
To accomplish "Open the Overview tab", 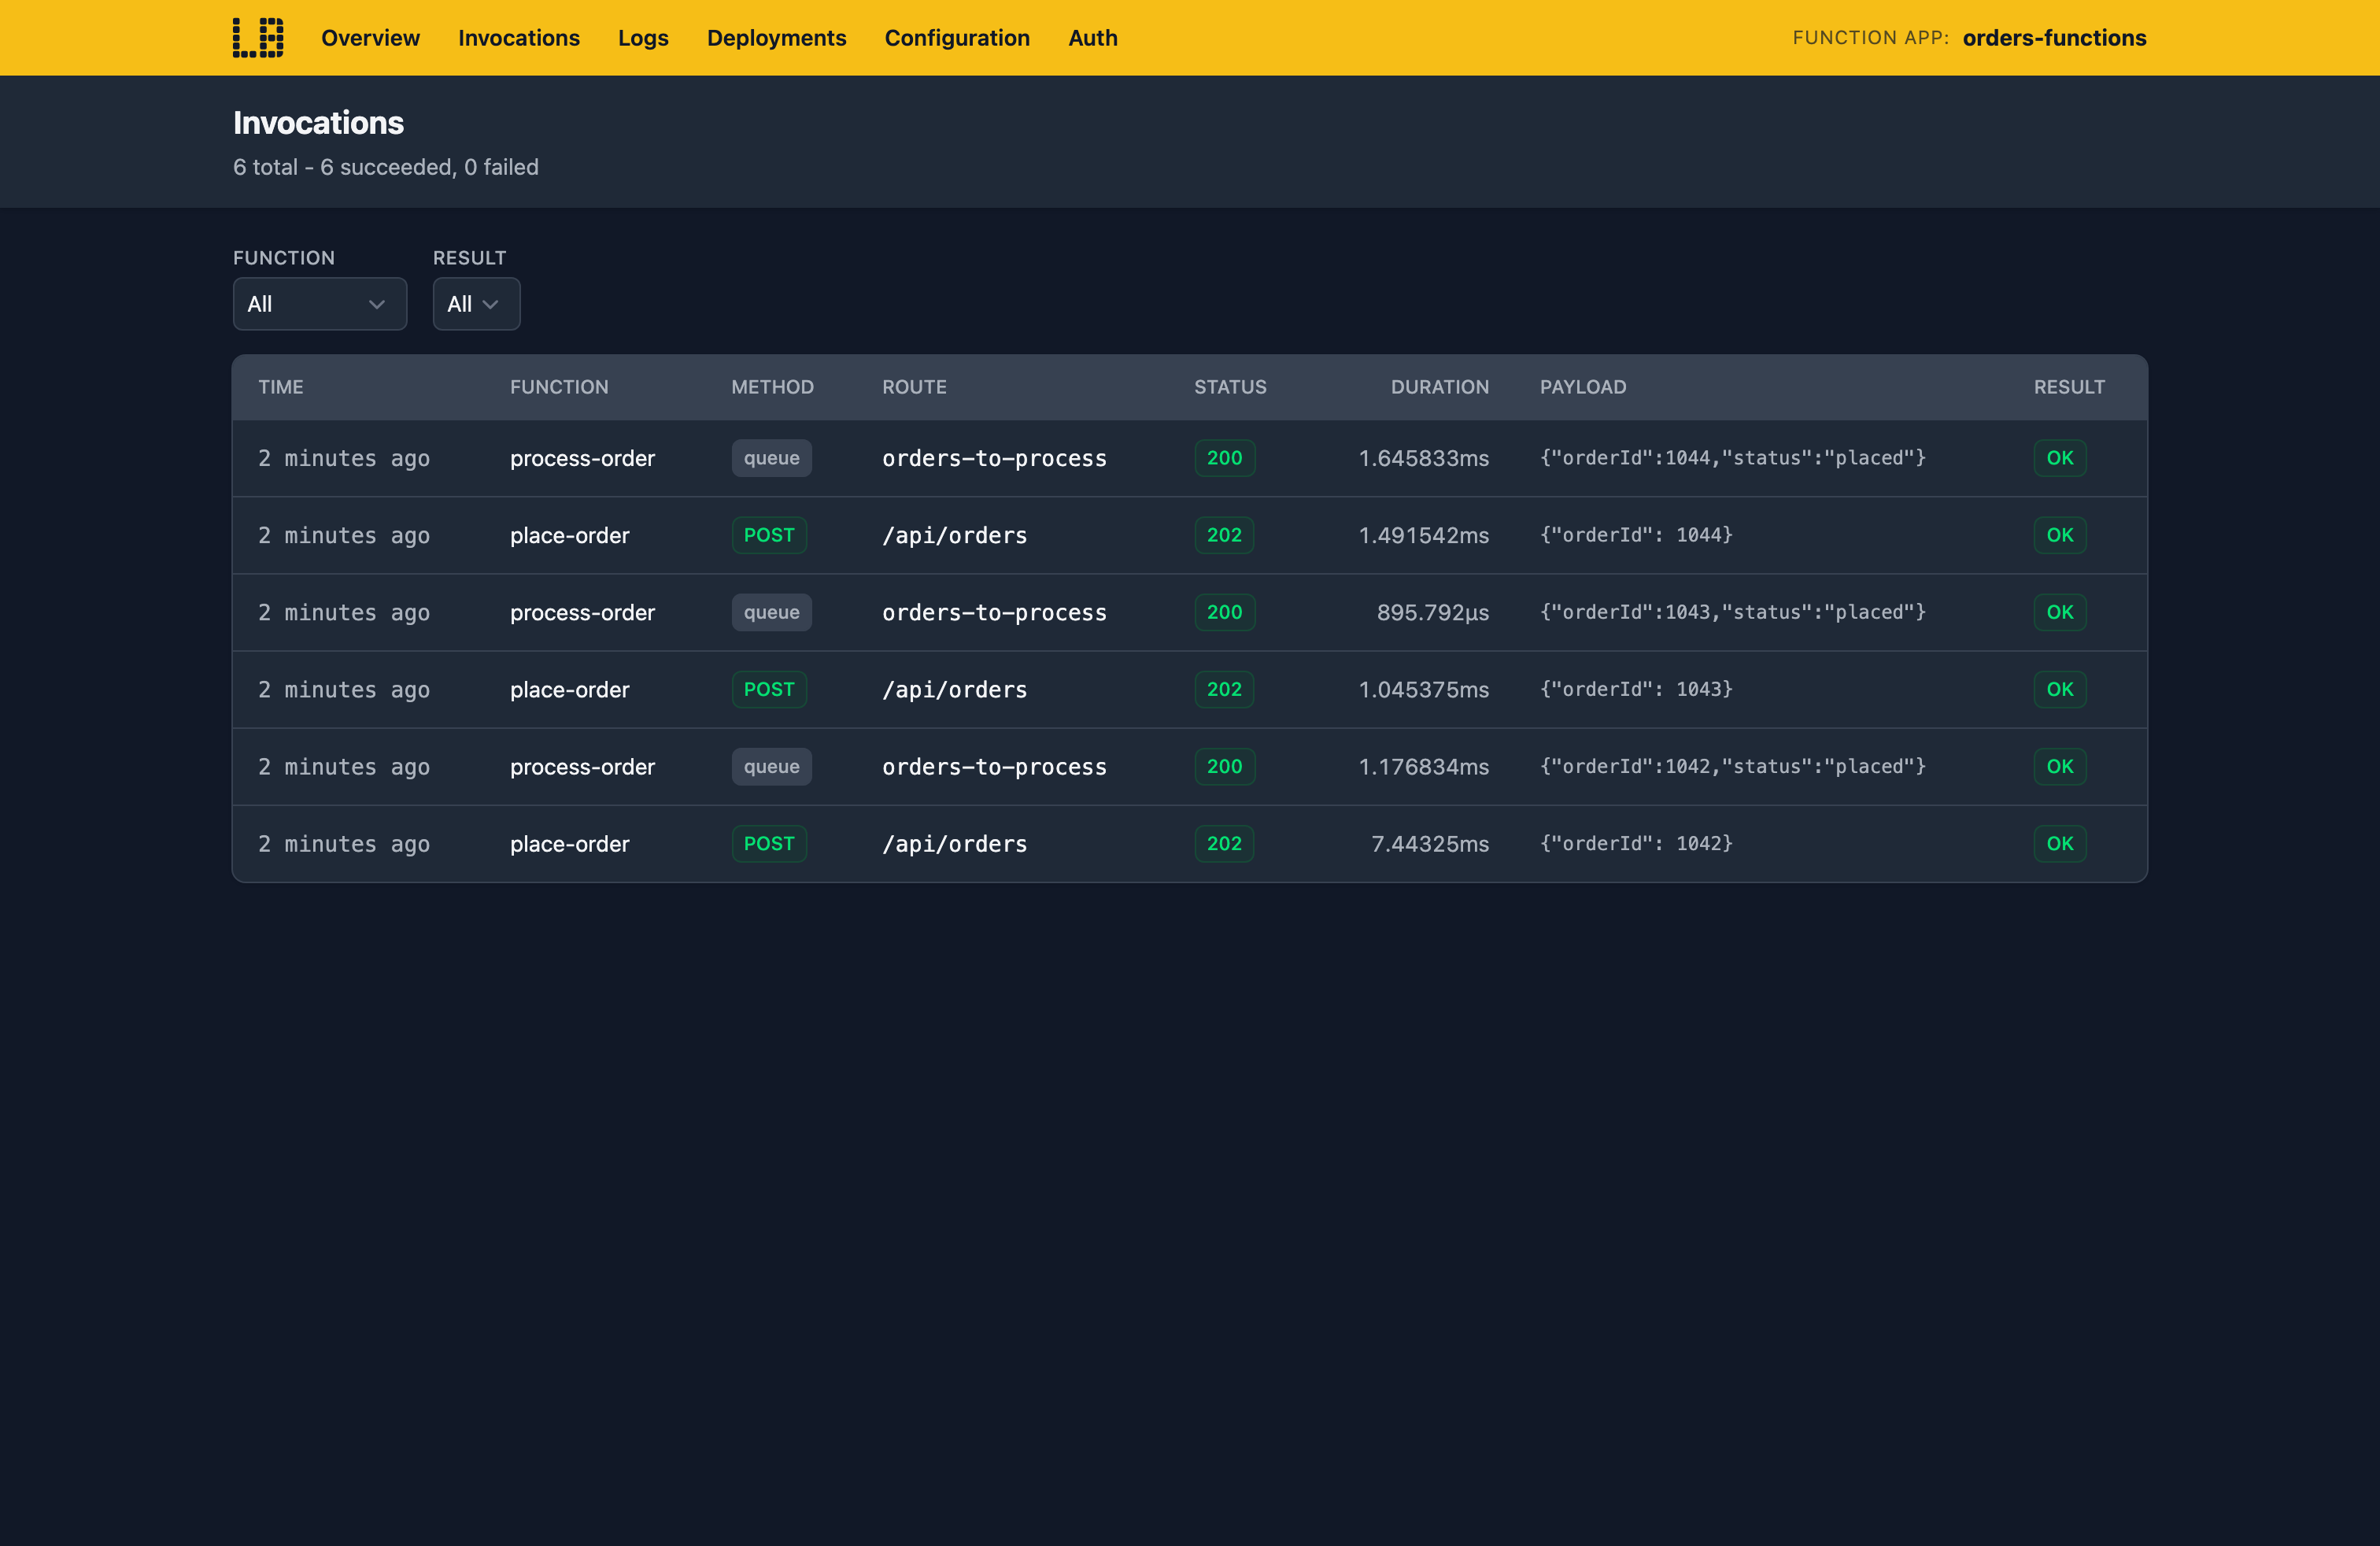I will (370, 38).
